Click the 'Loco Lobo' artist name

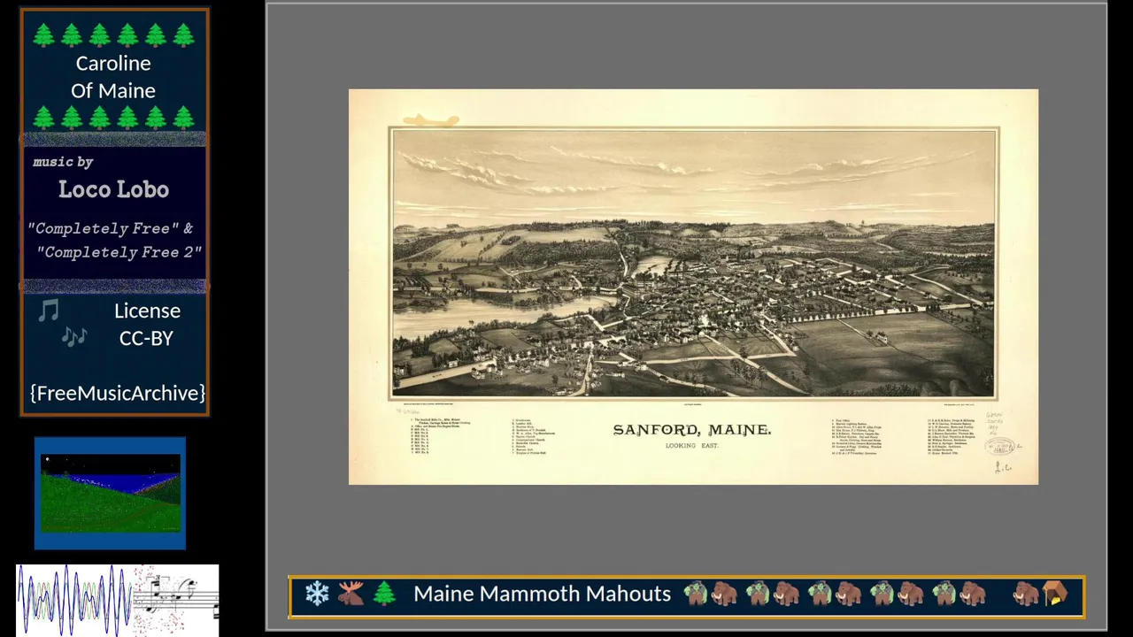113,189
